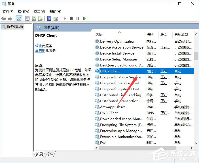Select Diagnostic Service Host row
This screenshot has width=199, height=163.
click(x=144, y=83)
